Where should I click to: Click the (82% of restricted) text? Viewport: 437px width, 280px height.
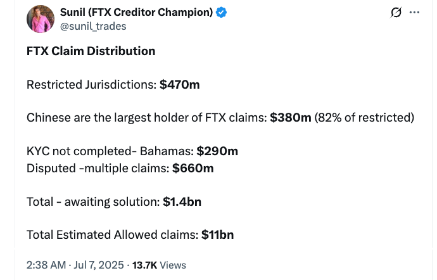[x=364, y=117]
